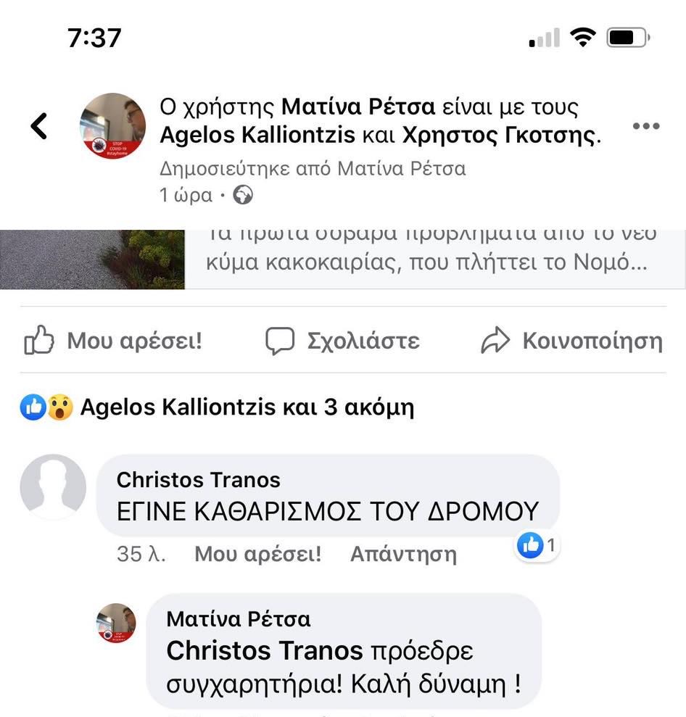The width and height of the screenshot is (686, 717).
Task: Open the Agelos Kalliontzis tagged profile link
Action: point(257,135)
